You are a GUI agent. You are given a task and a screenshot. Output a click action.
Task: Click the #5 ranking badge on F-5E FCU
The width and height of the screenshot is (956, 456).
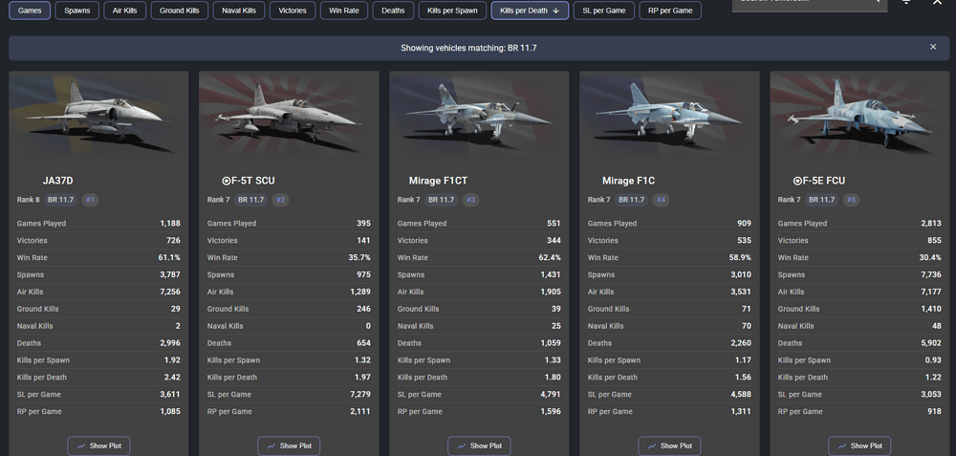coord(851,200)
